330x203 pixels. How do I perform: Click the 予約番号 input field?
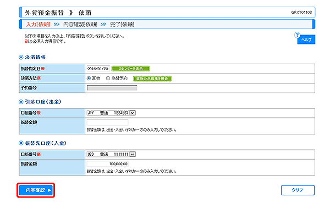112,88
